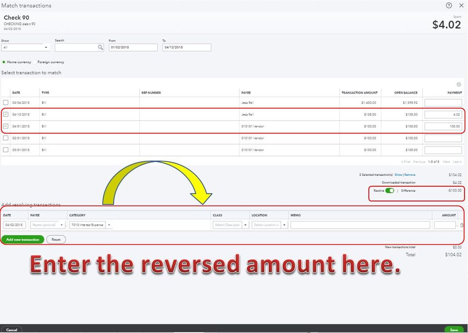Screen dimensions: 468x333
Task: Click the REF NUMBER column header
Action: [x=151, y=93]
